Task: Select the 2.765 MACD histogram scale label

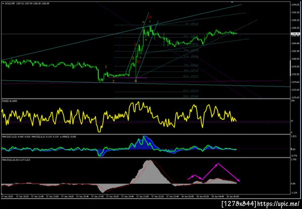Action: click(x=293, y=159)
